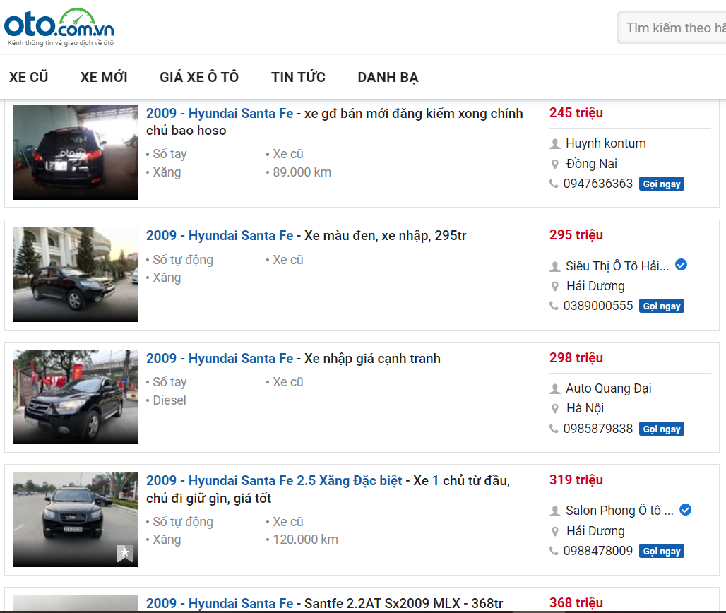Click the location pin beside Hà Nội
The image size is (726, 613).
554,409
